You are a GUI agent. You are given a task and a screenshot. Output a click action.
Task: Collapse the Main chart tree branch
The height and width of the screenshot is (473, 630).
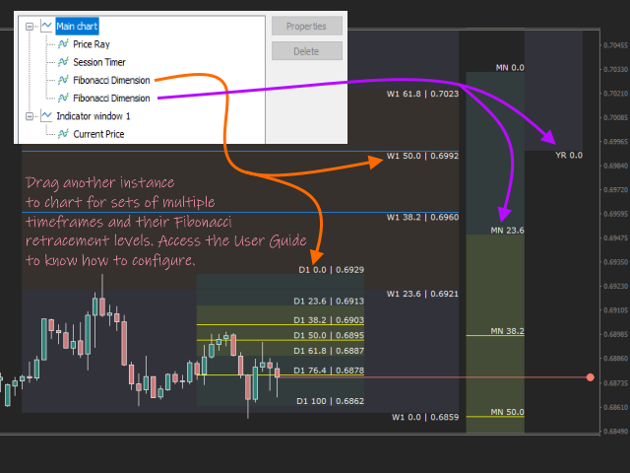click(30, 27)
